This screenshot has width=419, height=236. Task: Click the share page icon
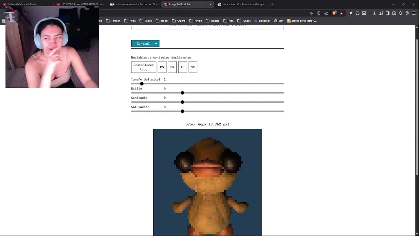tap(326, 13)
